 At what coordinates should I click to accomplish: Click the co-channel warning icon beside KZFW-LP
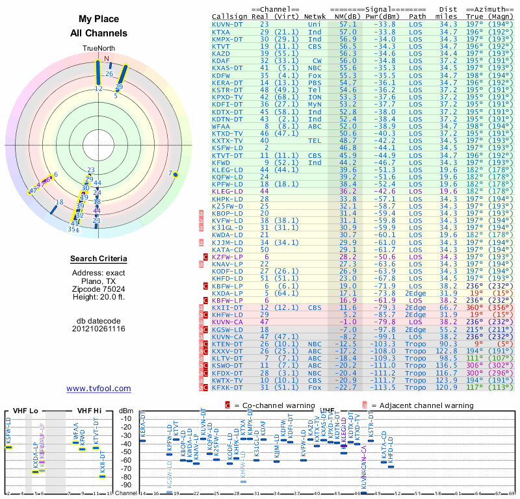coord(205,257)
